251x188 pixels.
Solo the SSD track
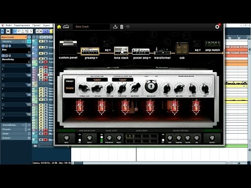(x=45, y=99)
